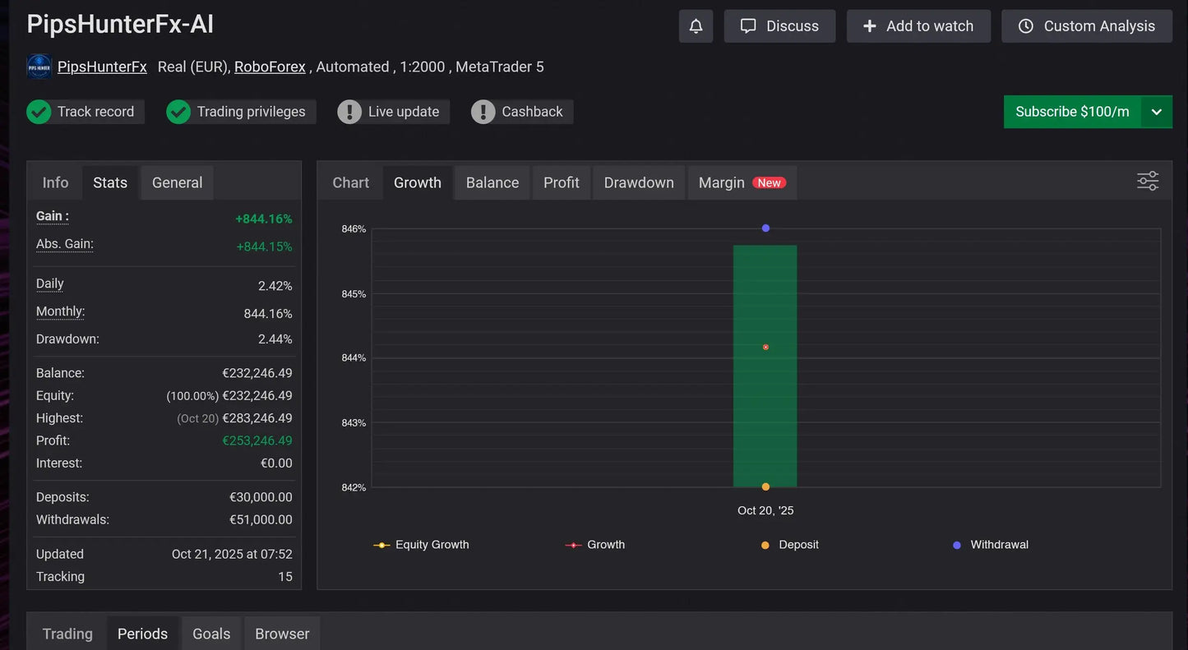
Task: Switch to the Profit chart tab
Action: [562, 182]
